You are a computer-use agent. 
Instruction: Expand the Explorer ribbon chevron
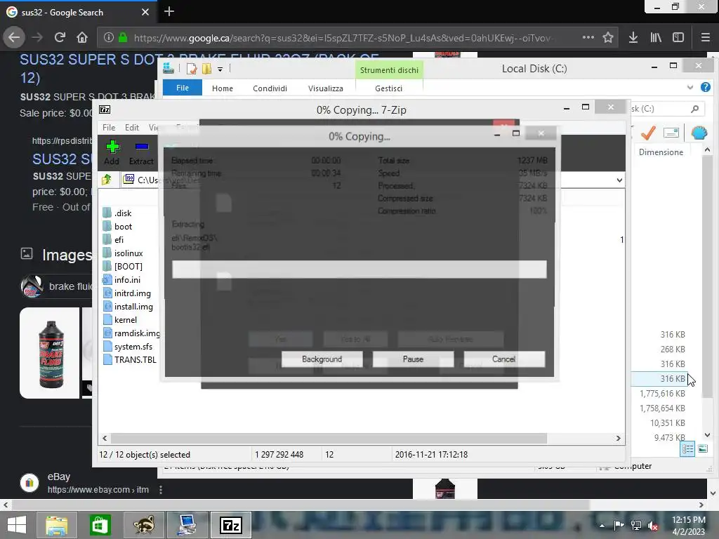pos(690,87)
